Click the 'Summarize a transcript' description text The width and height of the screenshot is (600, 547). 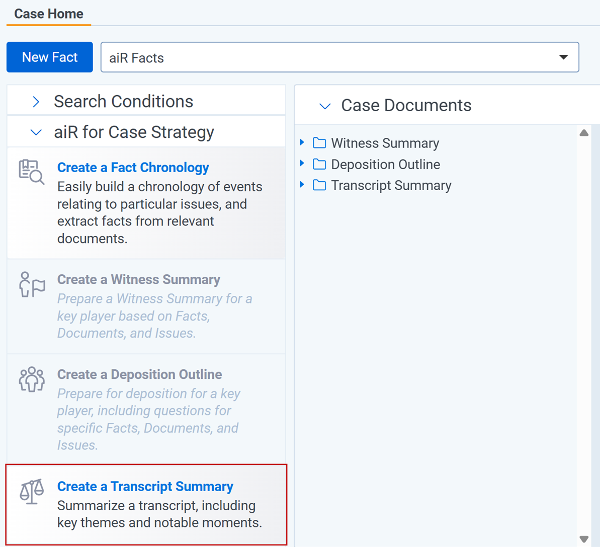(x=159, y=514)
